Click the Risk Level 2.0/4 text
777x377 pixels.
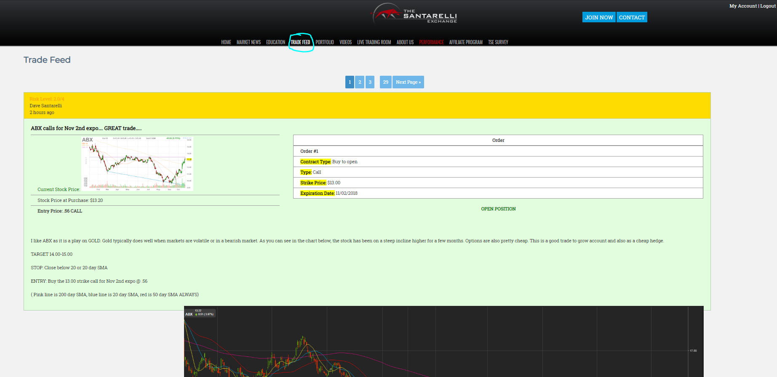(47, 99)
